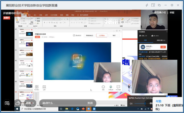Open PowerPoint 插入 Insert tab

[x=30, y=15]
